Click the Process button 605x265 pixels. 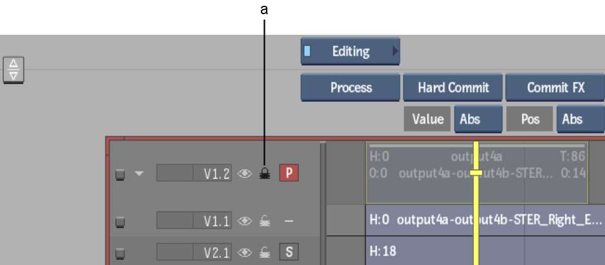[x=351, y=88]
